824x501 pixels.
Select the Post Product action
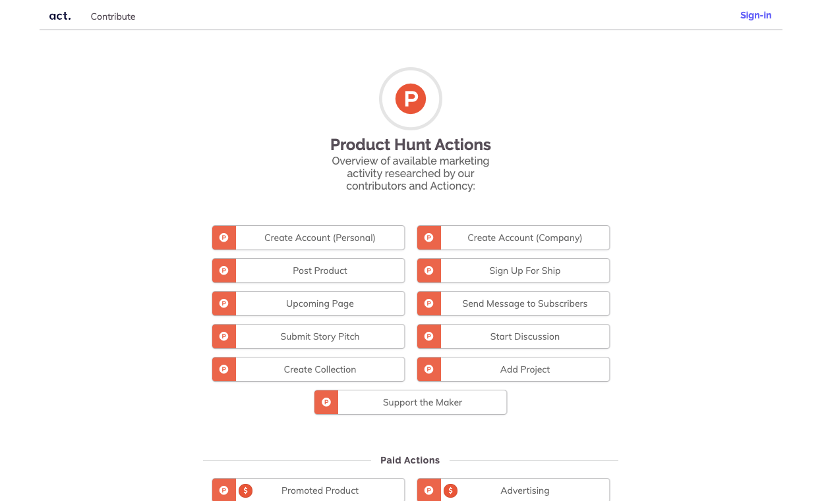[x=320, y=271]
